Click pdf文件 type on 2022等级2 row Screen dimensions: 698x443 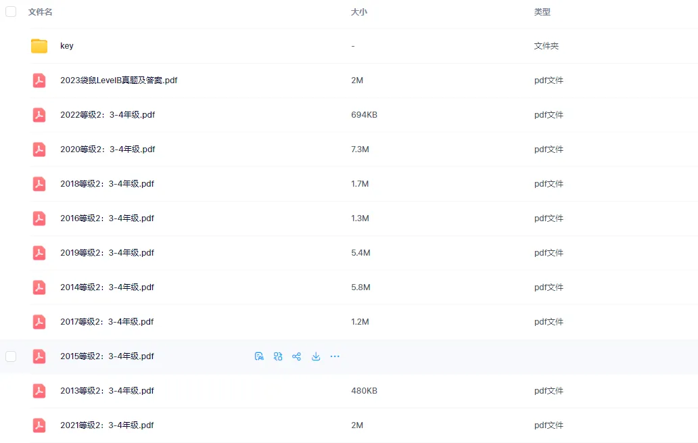549,115
